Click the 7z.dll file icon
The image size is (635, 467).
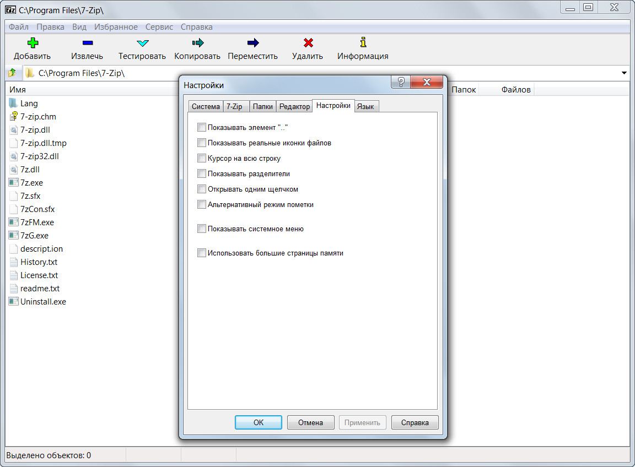pos(13,169)
